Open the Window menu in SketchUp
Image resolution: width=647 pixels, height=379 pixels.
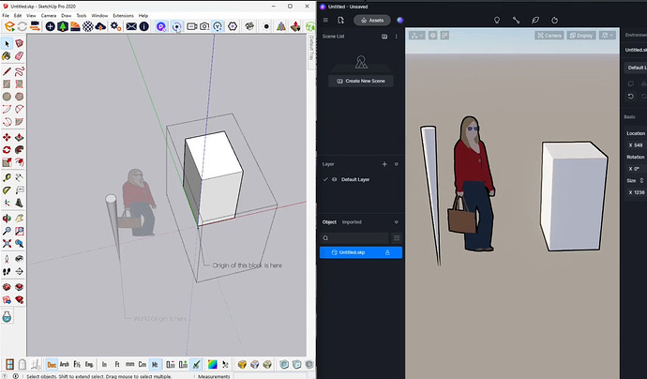click(x=99, y=15)
